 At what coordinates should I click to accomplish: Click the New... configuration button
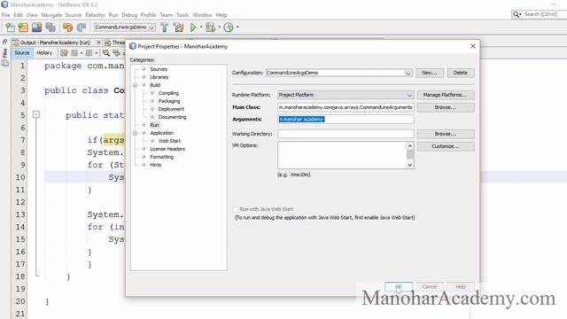click(x=429, y=73)
